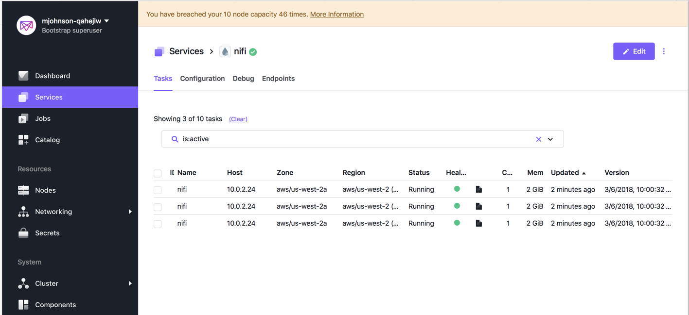Viewport: 689px width, 315px height.
Task: Switch to the Endpoints tab
Action: point(278,79)
